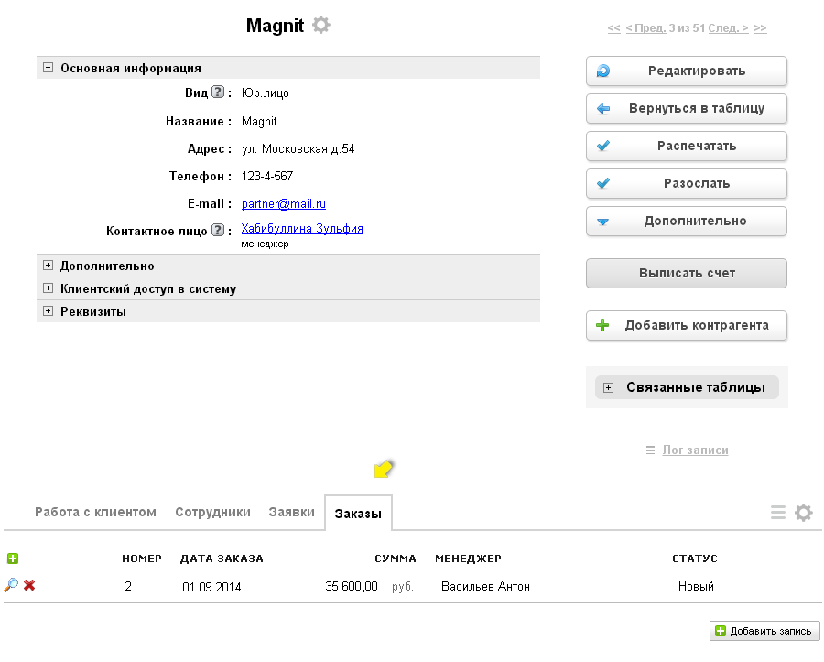Collapse the Основная информация section
The height and width of the screenshot is (662, 824).
point(48,68)
